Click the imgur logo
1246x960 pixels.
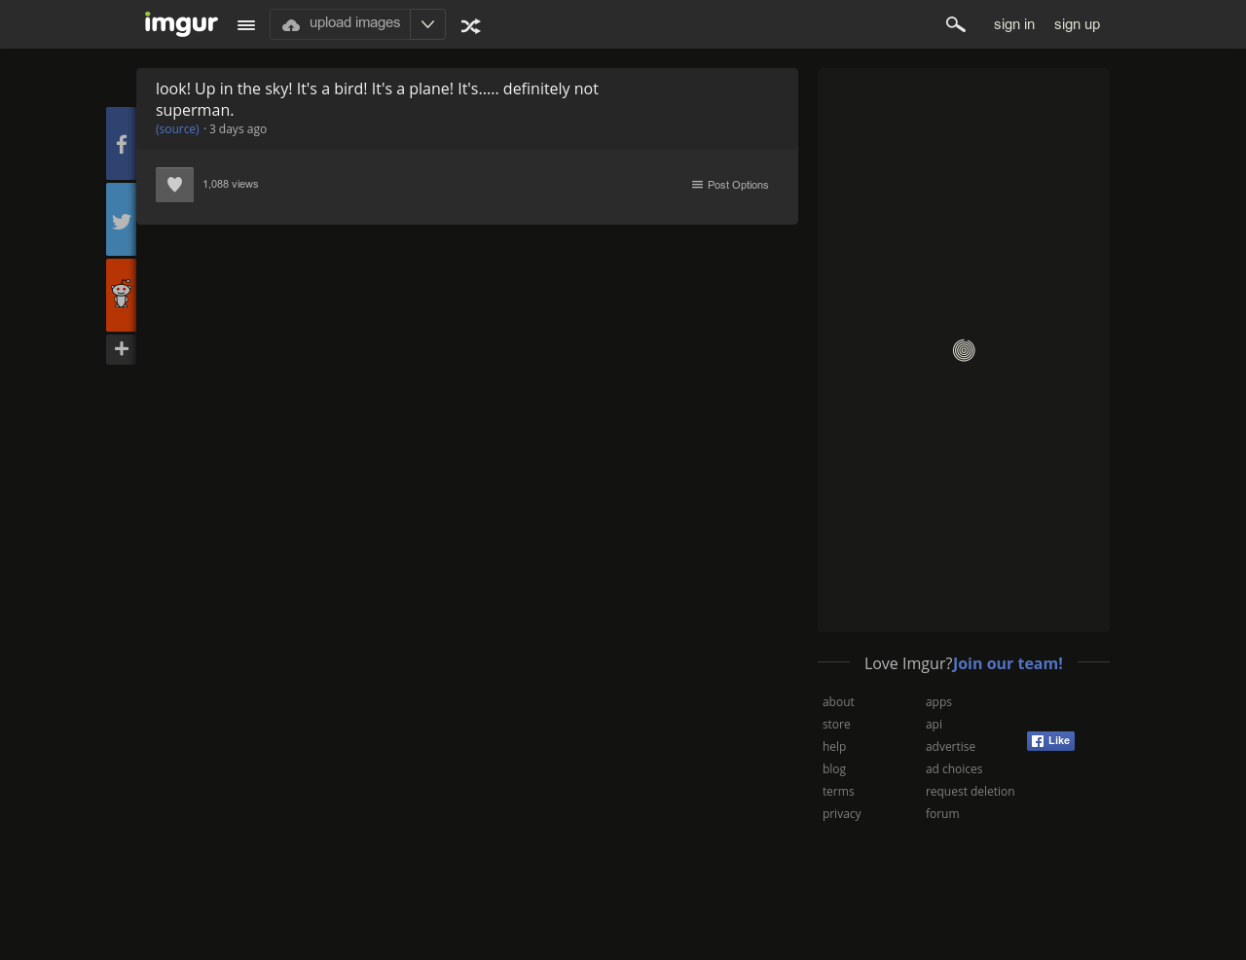[181, 23]
